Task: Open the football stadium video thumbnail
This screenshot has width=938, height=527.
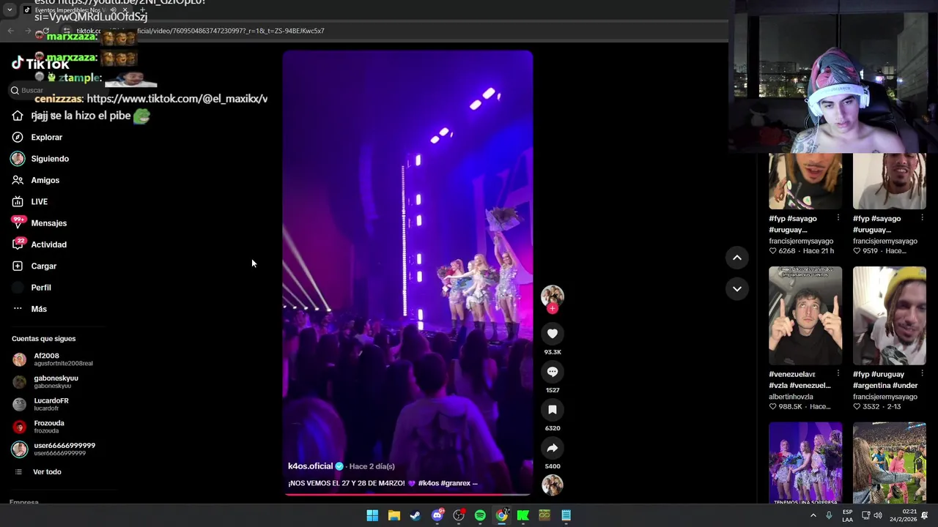Action: pos(890,463)
